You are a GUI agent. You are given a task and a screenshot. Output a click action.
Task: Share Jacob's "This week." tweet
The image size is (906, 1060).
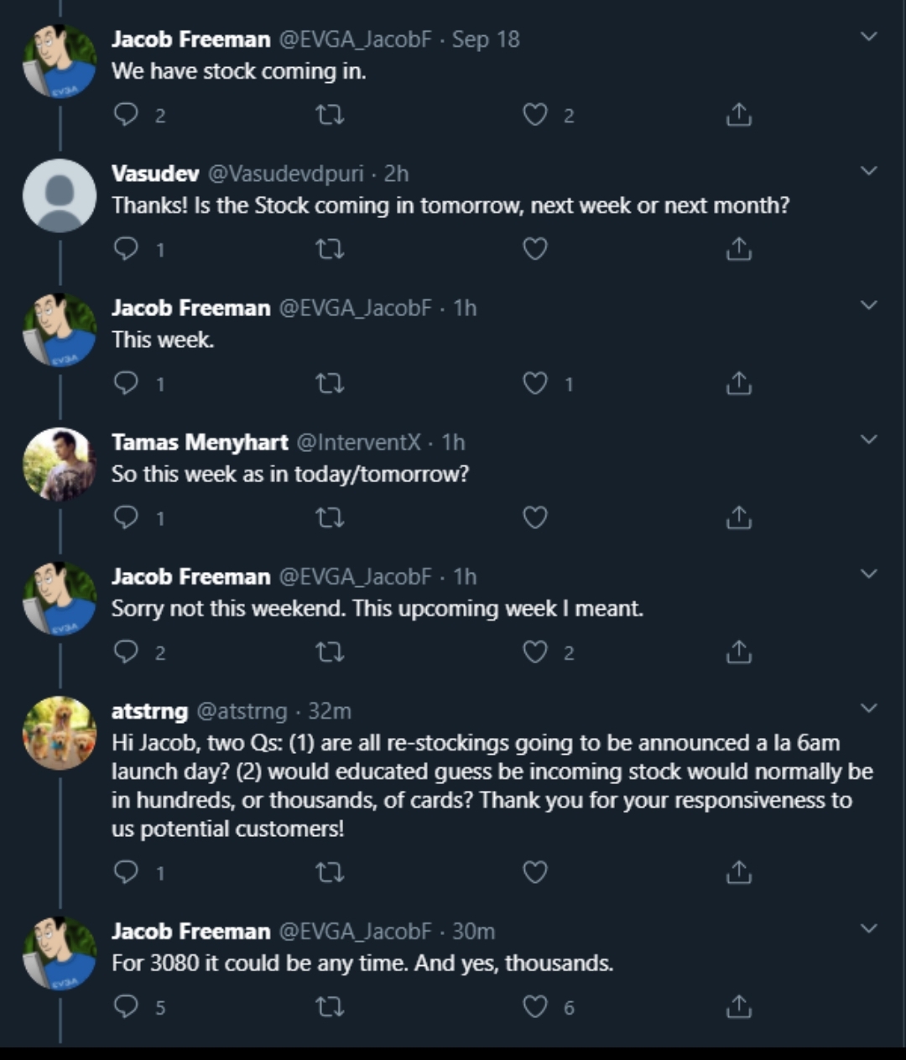(x=738, y=383)
